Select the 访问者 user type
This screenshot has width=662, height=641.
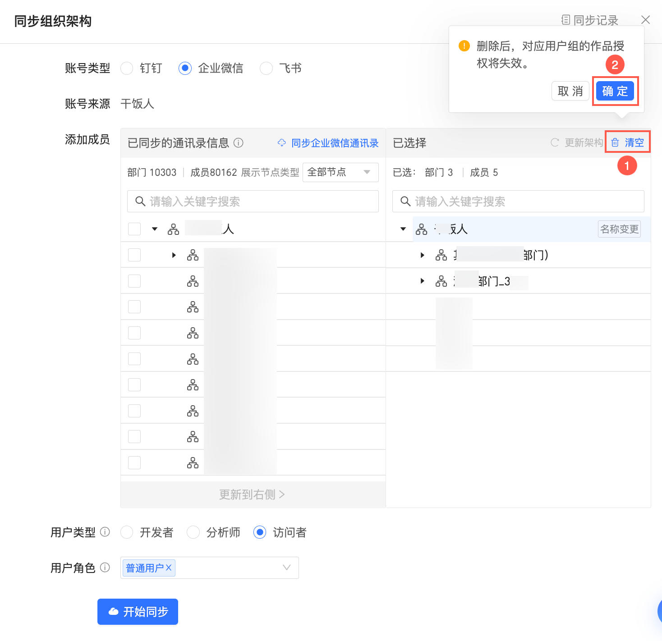click(x=260, y=532)
